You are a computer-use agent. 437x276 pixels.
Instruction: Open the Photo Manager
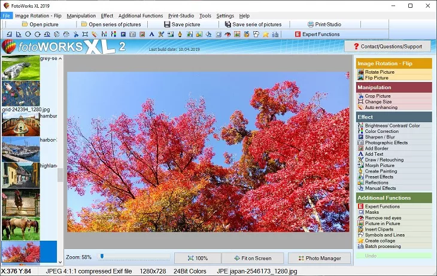[320, 258]
